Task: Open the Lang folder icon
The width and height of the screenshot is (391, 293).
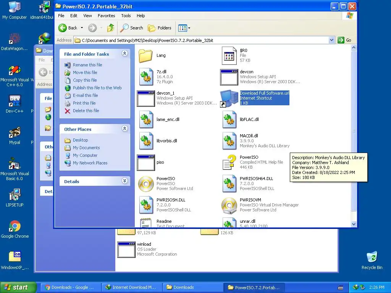Action: tap(145, 55)
